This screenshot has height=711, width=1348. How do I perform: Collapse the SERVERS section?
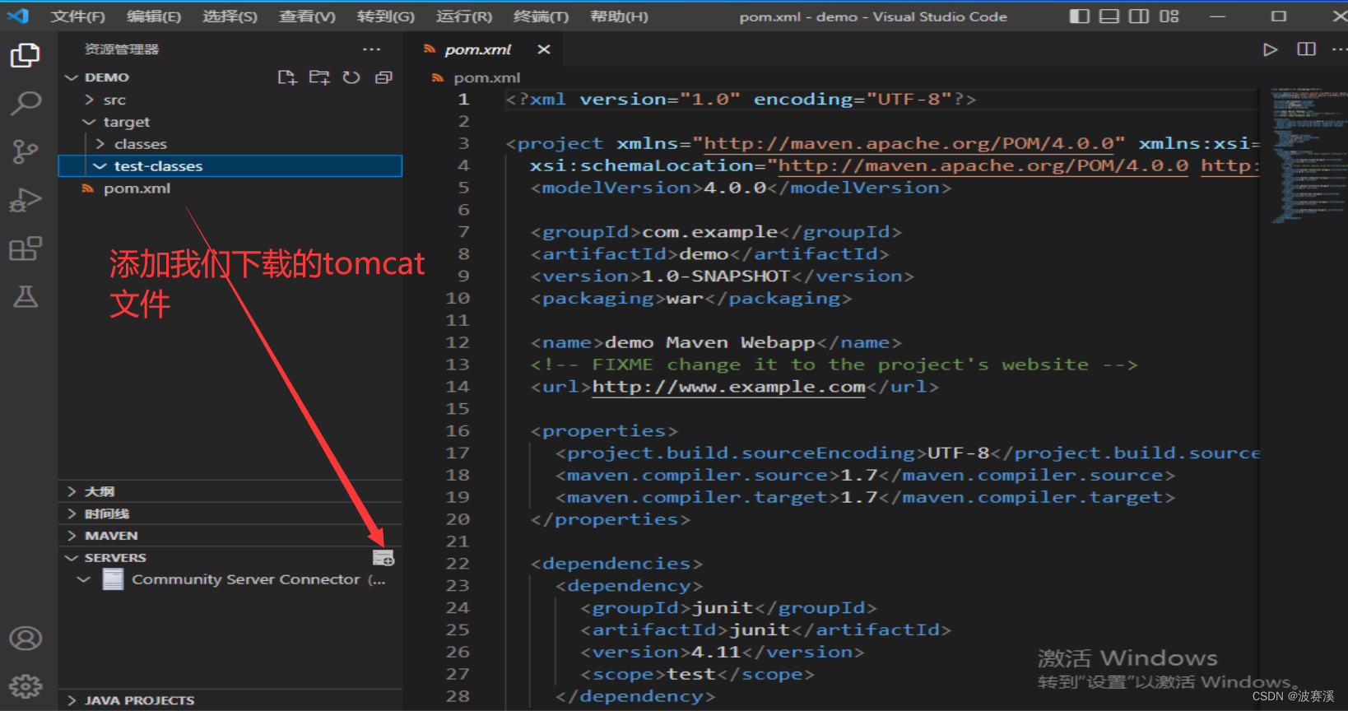(x=72, y=558)
